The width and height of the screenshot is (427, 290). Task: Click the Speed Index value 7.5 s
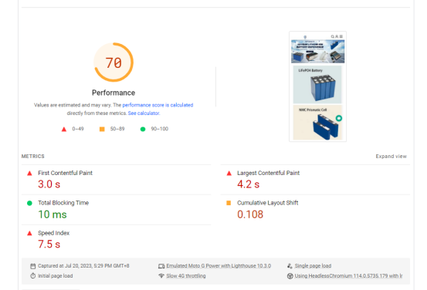tap(49, 244)
